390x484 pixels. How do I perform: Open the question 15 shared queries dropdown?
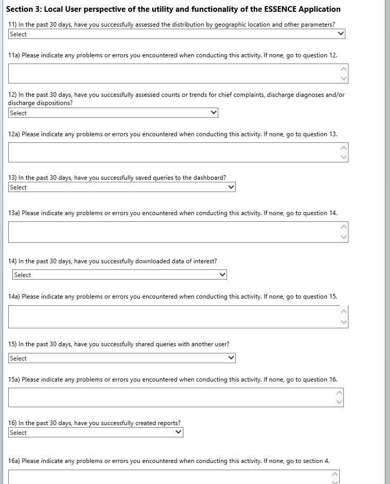click(x=122, y=359)
